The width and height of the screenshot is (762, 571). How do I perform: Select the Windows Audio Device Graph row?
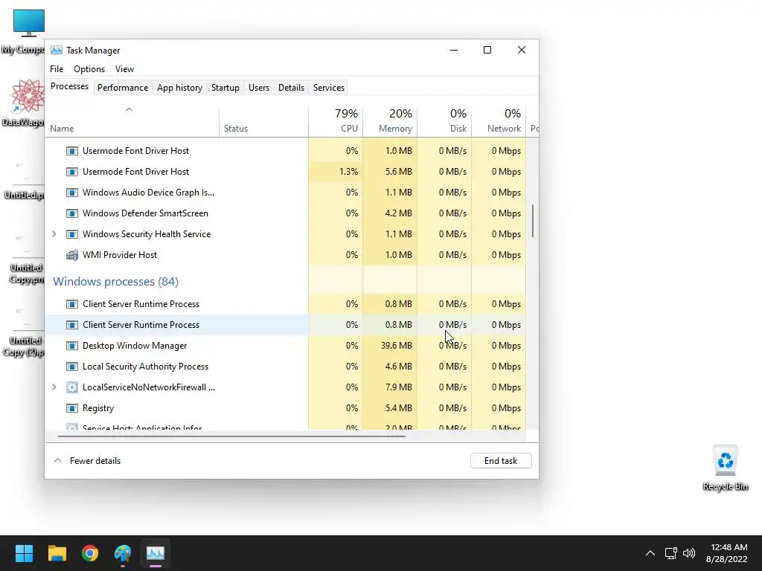click(x=286, y=193)
